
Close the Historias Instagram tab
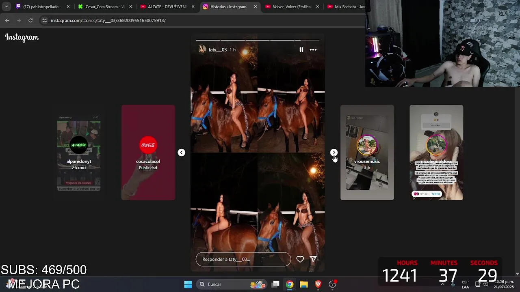(x=255, y=6)
